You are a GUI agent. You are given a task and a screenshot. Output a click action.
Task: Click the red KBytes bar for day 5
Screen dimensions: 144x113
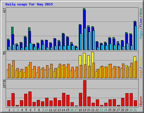(26, 100)
